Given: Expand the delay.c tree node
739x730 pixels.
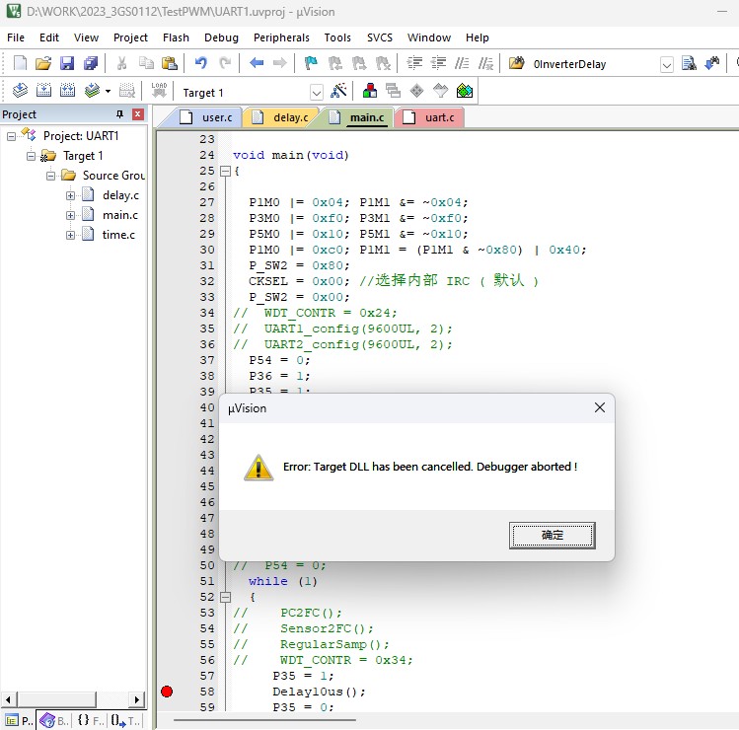Looking at the screenshot, I should 71,195.
